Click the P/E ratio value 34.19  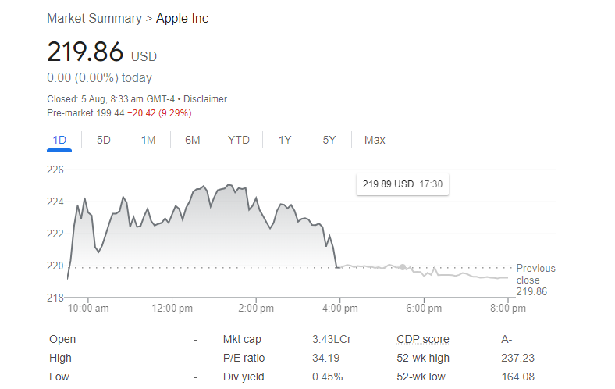click(x=325, y=358)
